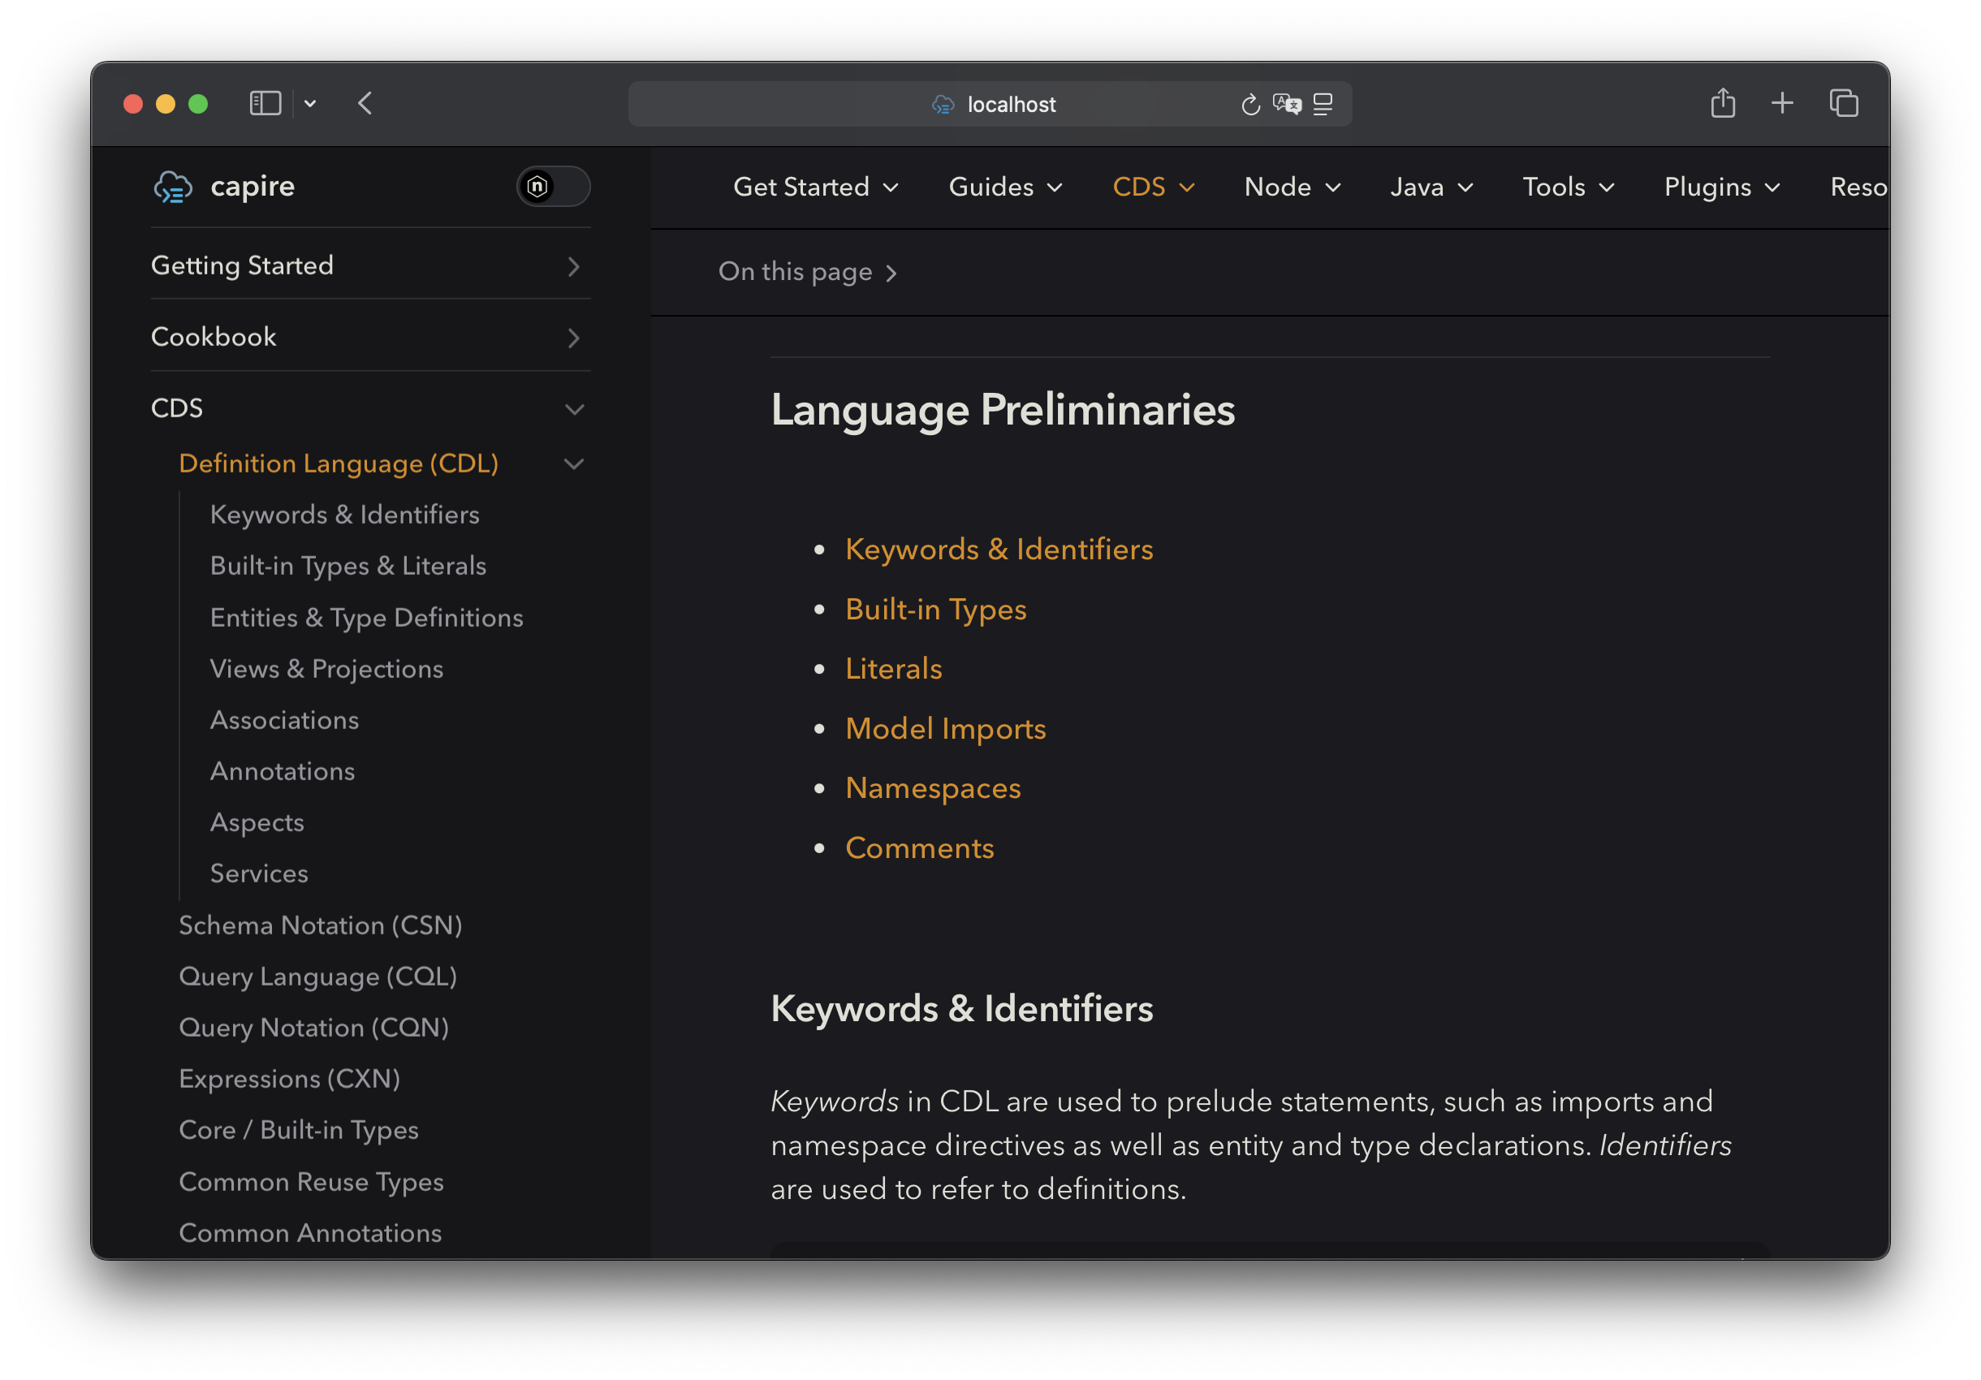Click the capire cloud logo icon

[x=173, y=187]
